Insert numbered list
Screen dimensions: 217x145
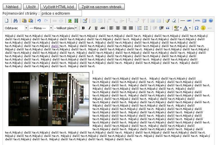point(140,28)
